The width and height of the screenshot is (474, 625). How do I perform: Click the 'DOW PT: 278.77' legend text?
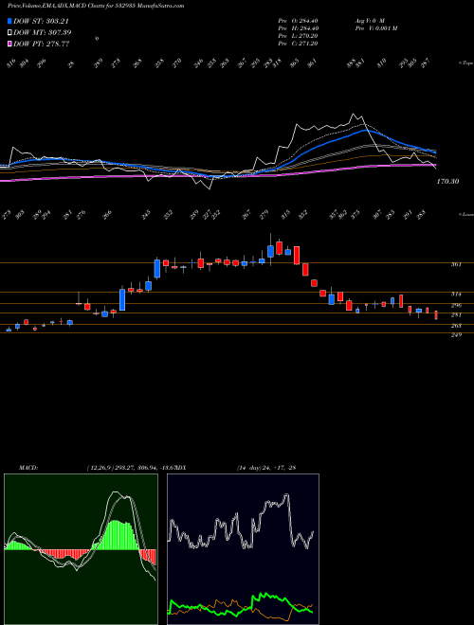click(42, 44)
